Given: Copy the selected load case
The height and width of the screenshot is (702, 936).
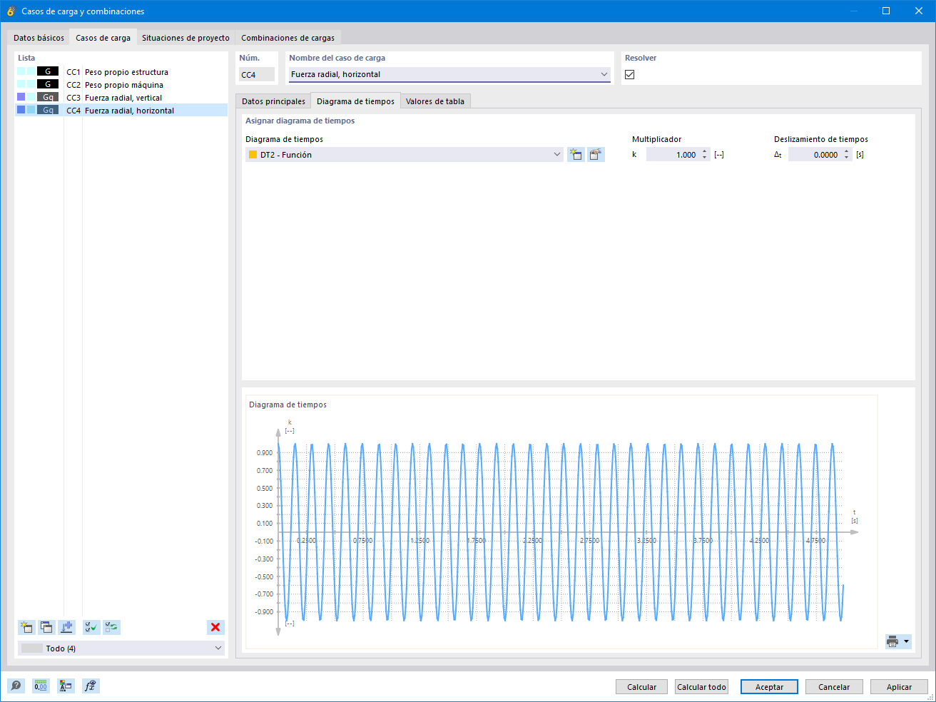Looking at the screenshot, I should point(46,627).
